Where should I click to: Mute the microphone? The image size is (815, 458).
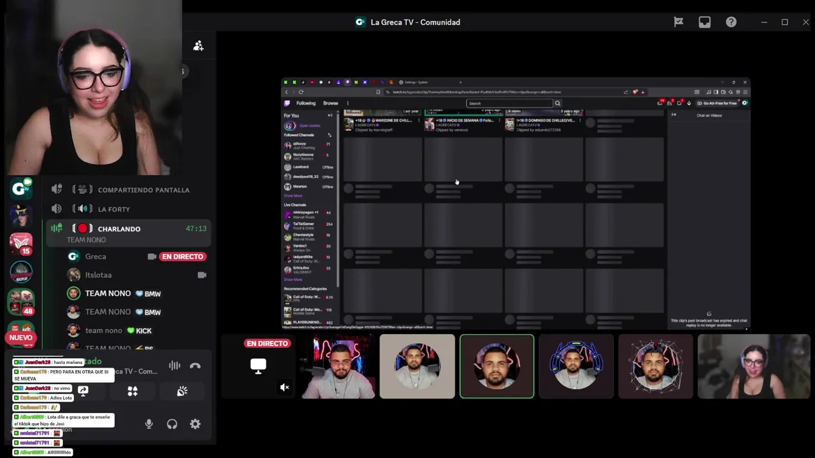[x=149, y=424]
